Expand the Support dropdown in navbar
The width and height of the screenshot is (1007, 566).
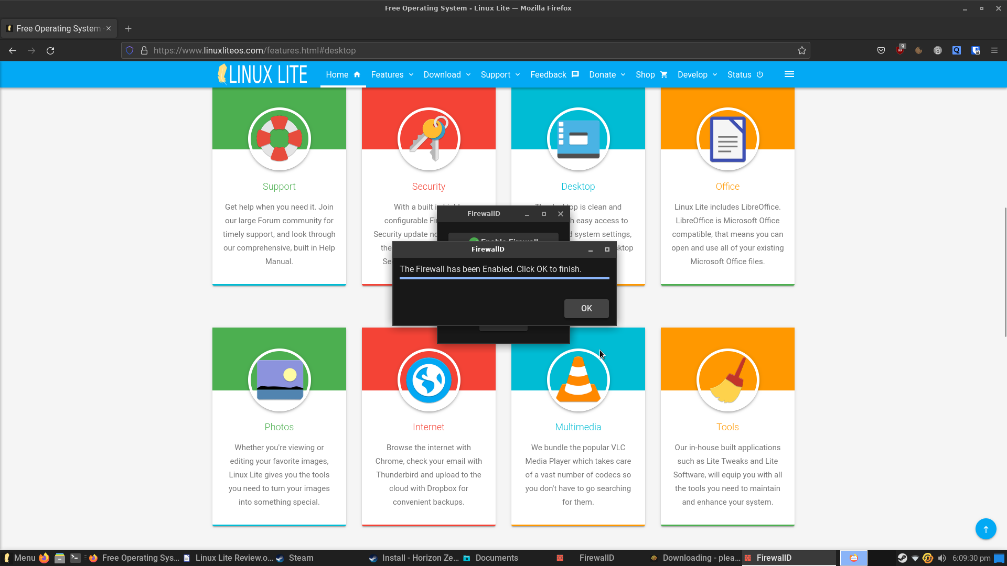tap(500, 75)
